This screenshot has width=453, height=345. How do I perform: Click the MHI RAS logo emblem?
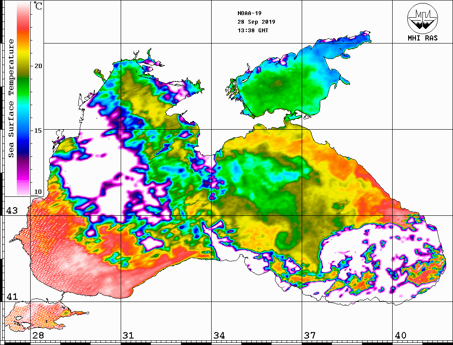click(422, 18)
